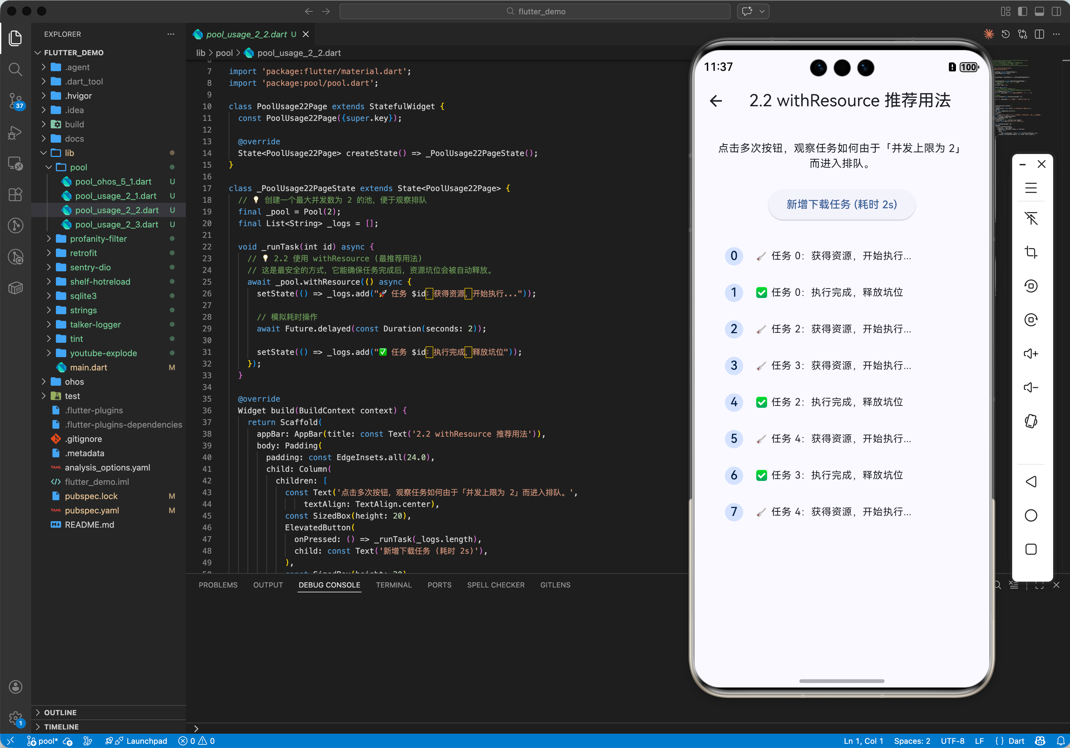1070x748 pixels.
Task: Toggle the bottom panel layout icon
Action: point(1039,11)
